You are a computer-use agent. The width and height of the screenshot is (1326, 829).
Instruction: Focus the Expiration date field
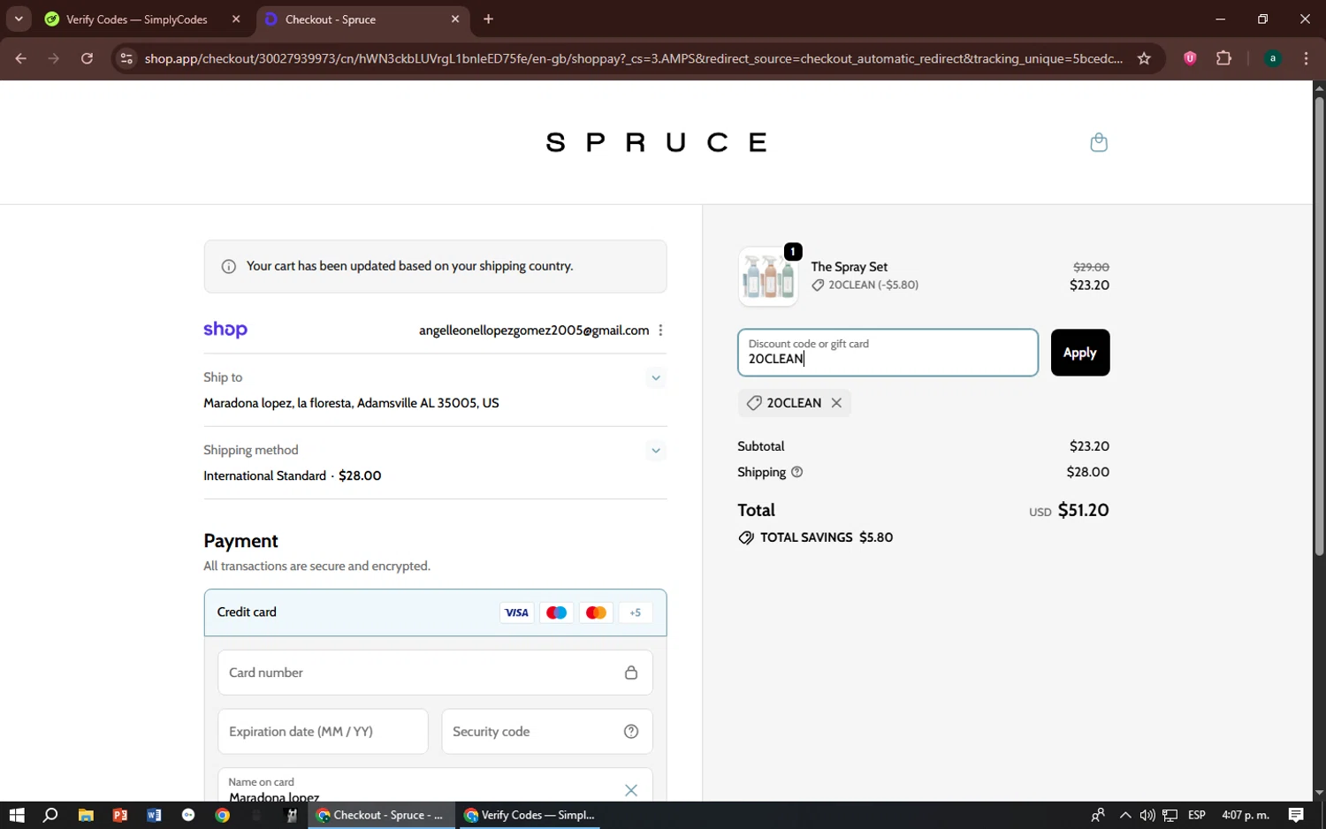323,732
